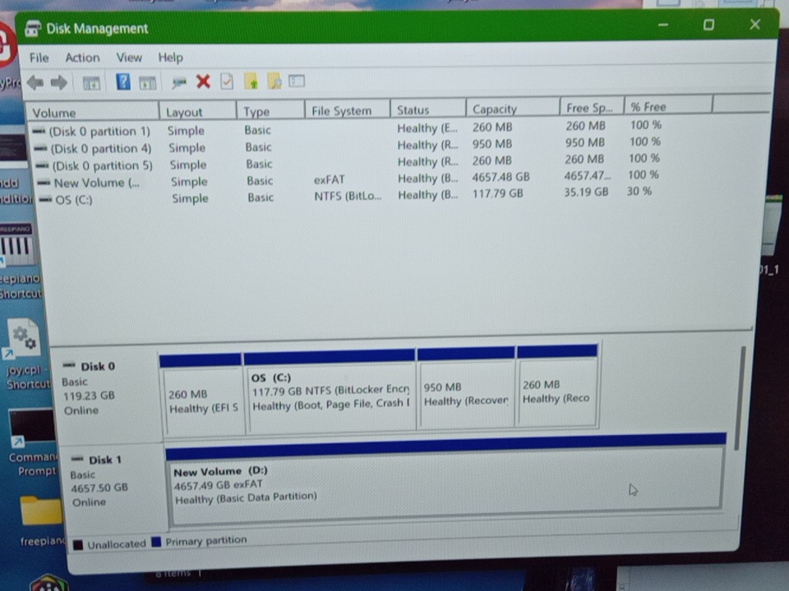
Task: Sort by the % Free column header
Action: 668,106
